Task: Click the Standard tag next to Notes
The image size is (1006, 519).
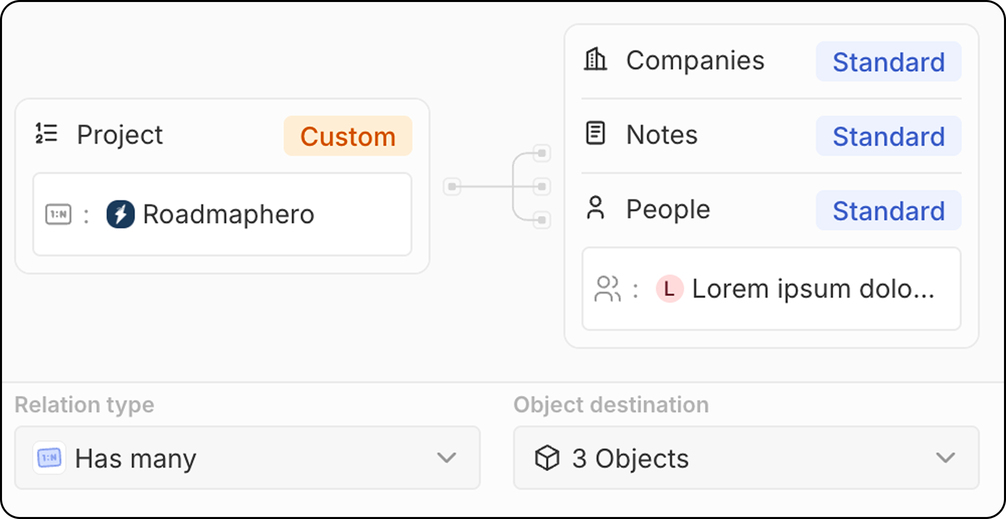Action: (x=888, y=136)
